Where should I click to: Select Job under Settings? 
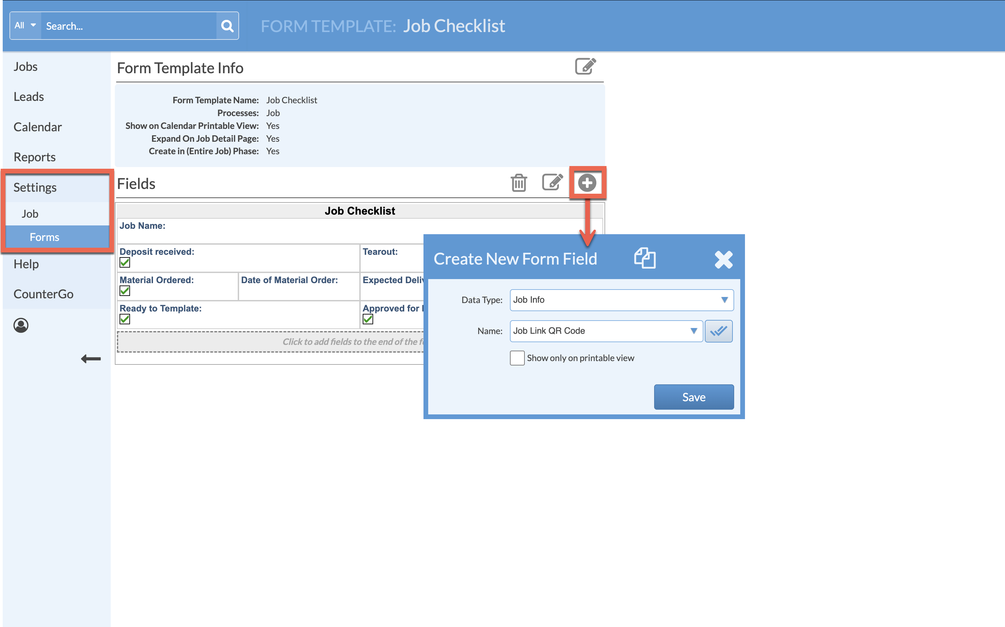30,214
